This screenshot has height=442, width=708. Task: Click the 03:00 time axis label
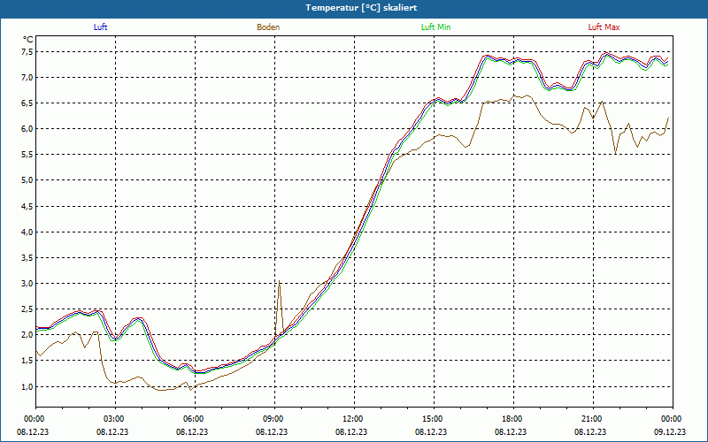pos(115,419)
